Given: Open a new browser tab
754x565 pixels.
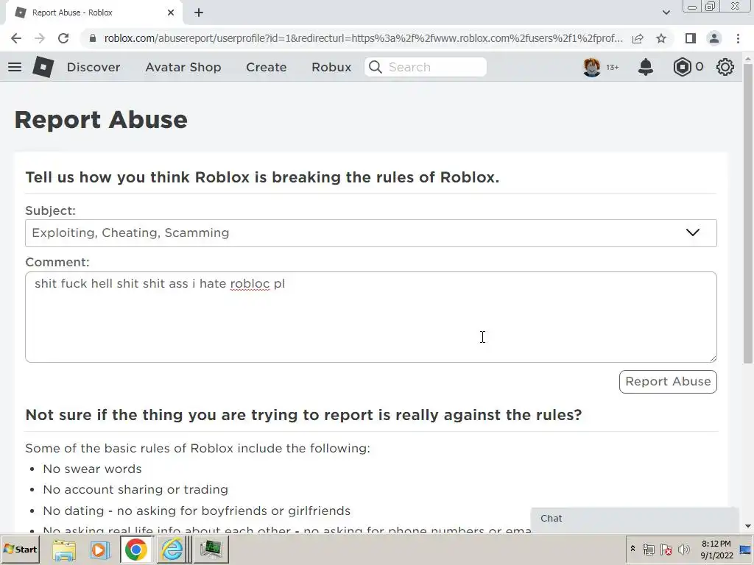Looking at the screenshot, I should coord(199,13).
